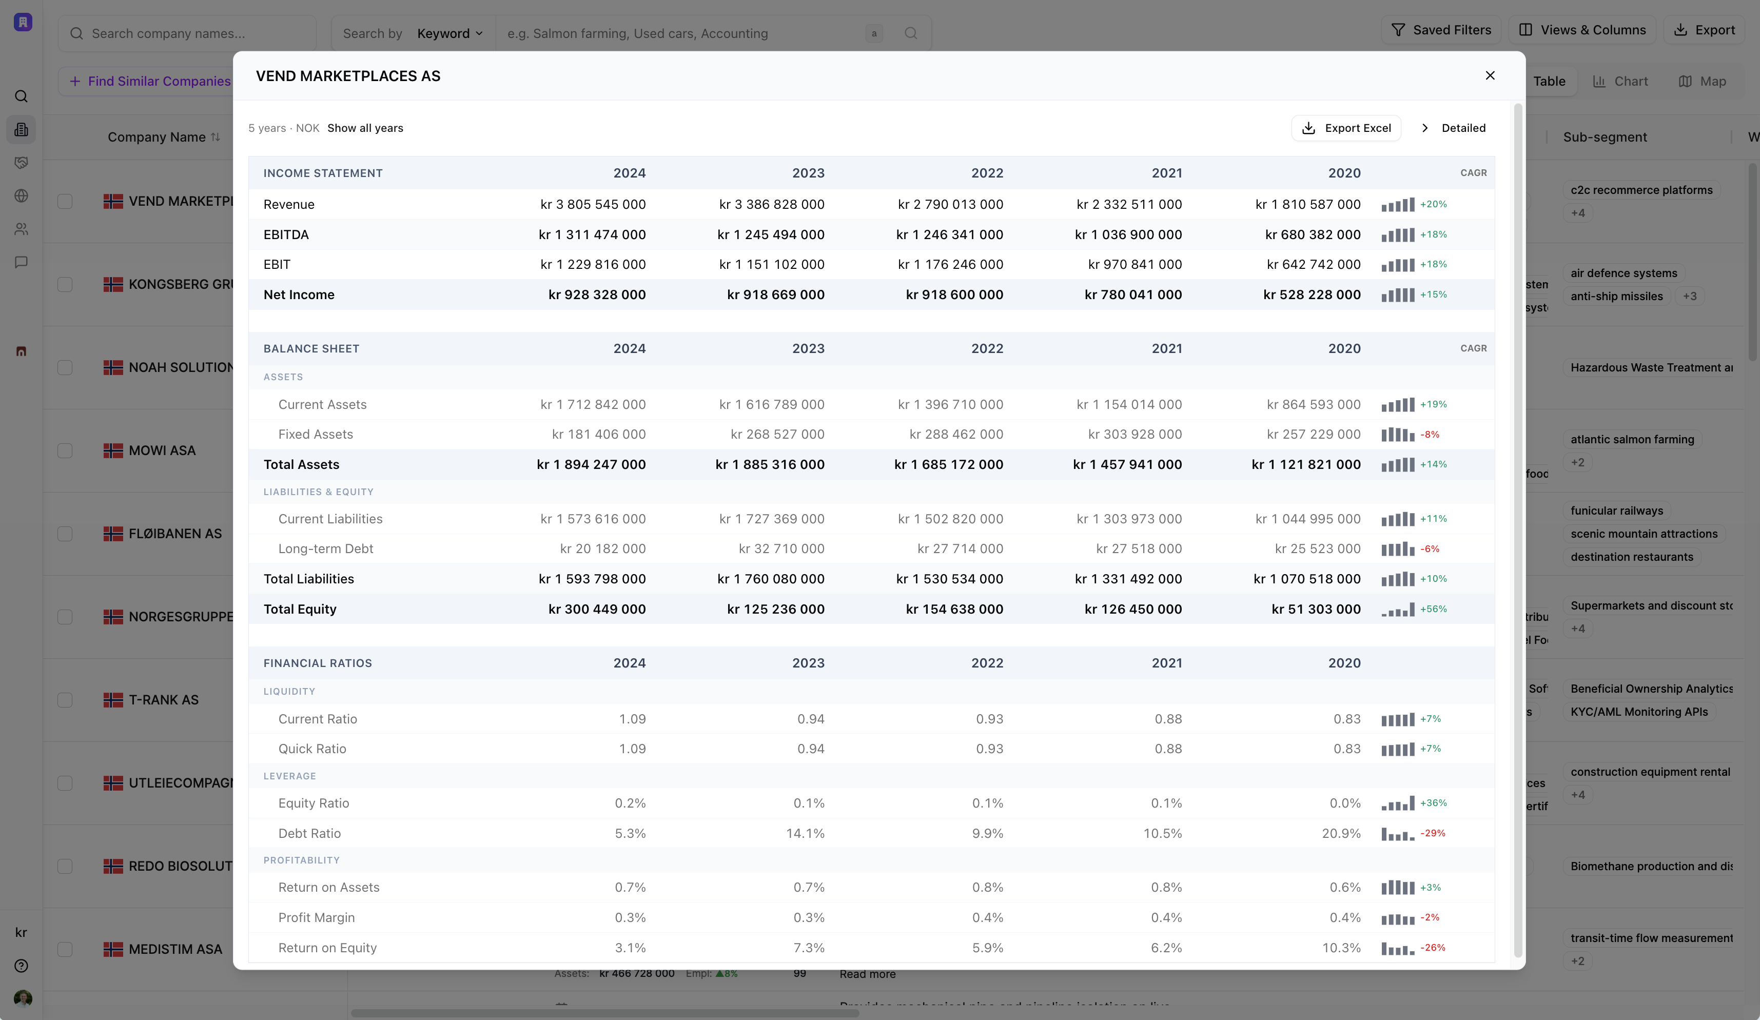Open the search magnifier icon in the sidebar
The image size is (1760, 1020).
[22, 95]
